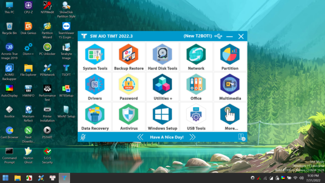This screenshot has height=183, width=325.
Task: Go to the previous page with left chevrons
Action: [140, 137]
